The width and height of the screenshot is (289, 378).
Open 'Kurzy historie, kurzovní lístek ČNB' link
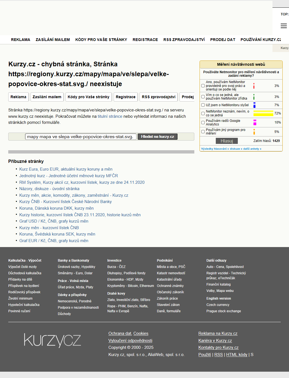pyautogui.click(x=80, y=215)
